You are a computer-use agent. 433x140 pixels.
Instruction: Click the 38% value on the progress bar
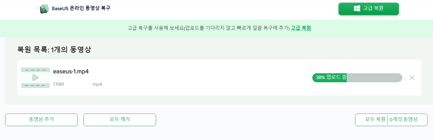coord(320,78)
